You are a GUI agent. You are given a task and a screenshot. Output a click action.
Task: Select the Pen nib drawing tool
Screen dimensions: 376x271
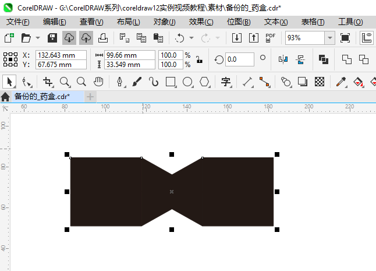pos(120,82)
